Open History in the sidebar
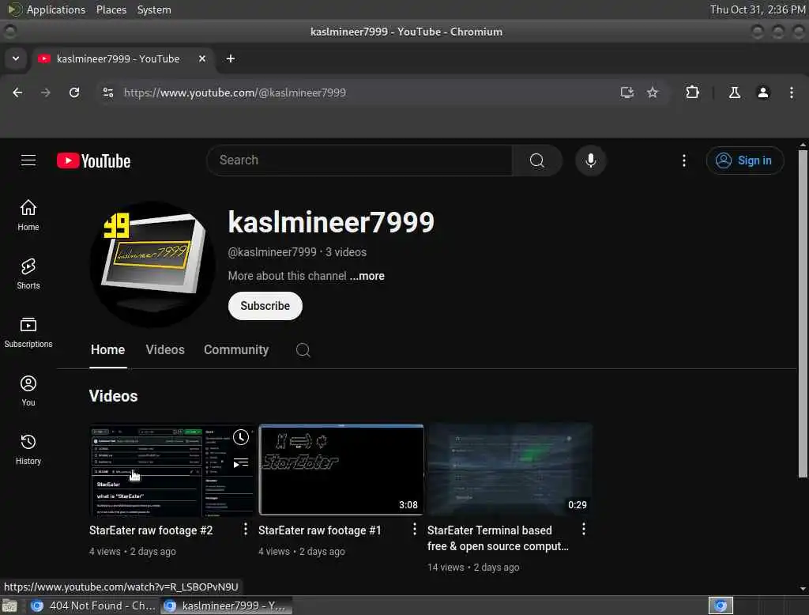Viewport: 809px width, 615px height. [28, 449]
